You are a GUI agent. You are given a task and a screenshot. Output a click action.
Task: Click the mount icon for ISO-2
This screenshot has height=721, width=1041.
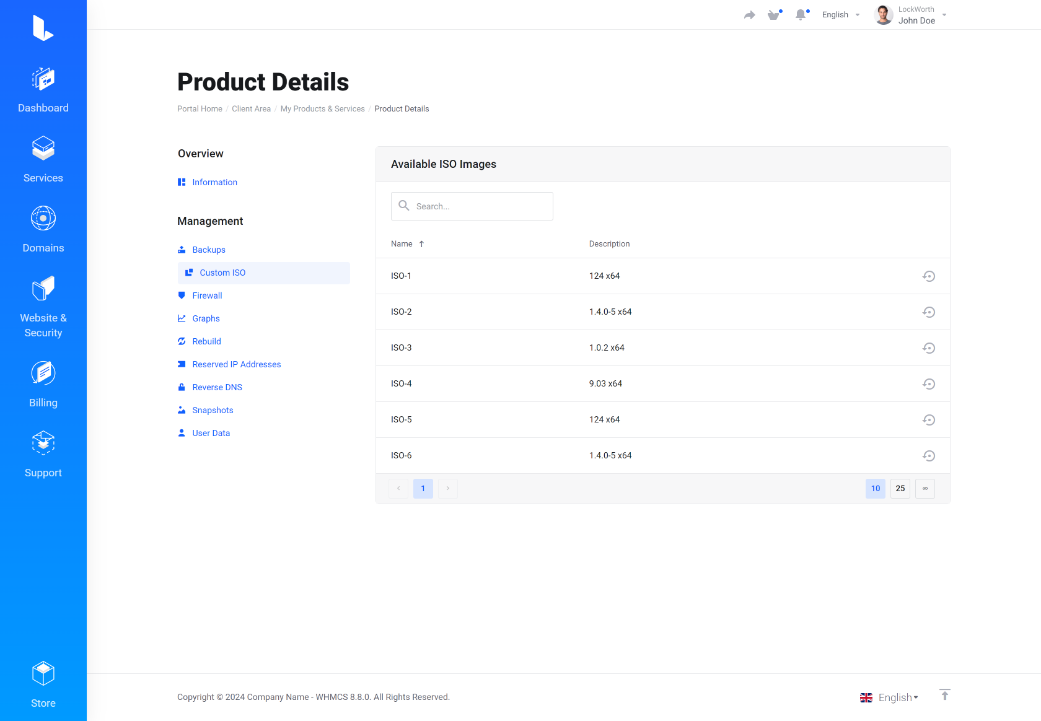[929, 312]
